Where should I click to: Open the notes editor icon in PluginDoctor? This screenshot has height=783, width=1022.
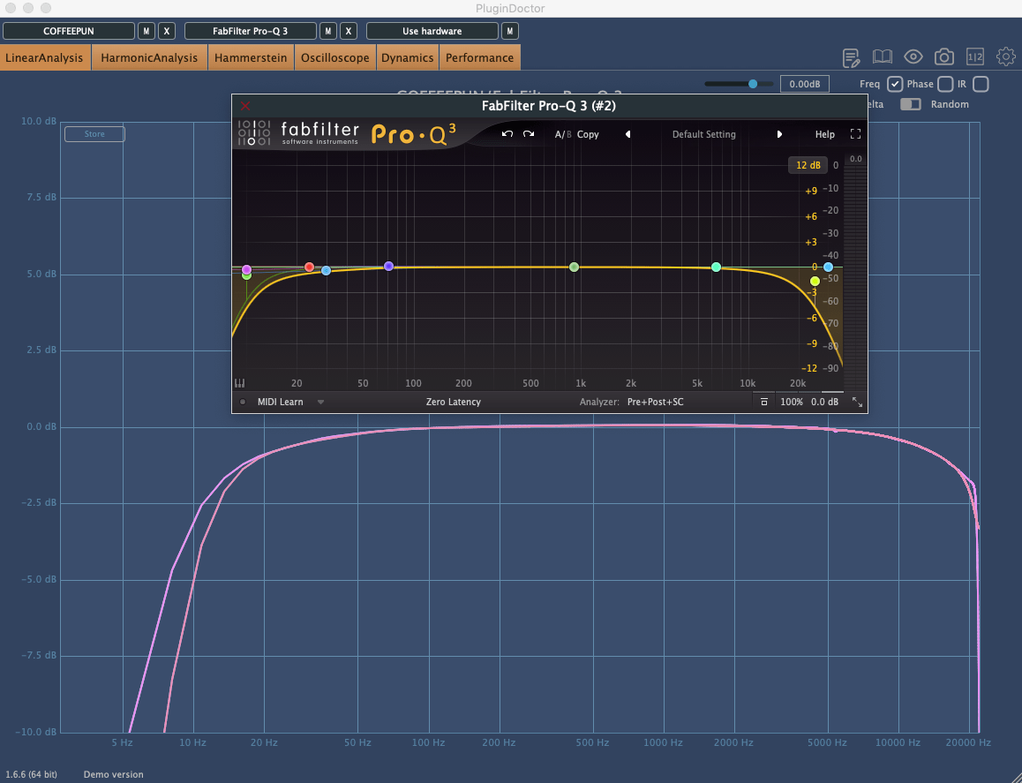850,56
